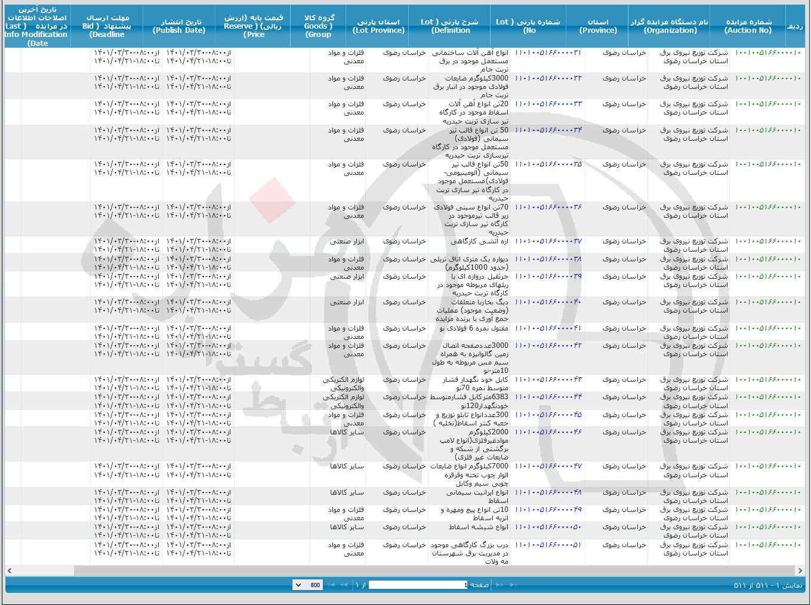Sort by the Publish Date column header
The width and height of the screenshot is (811, 605).
tap(179, 26)
